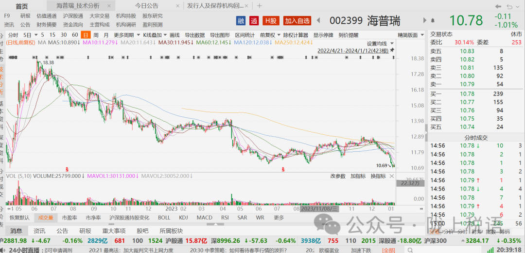Click the chart scroll-left double arrow icon
The height and width of the screenshot is (253, 525).
tap(9, 208)
